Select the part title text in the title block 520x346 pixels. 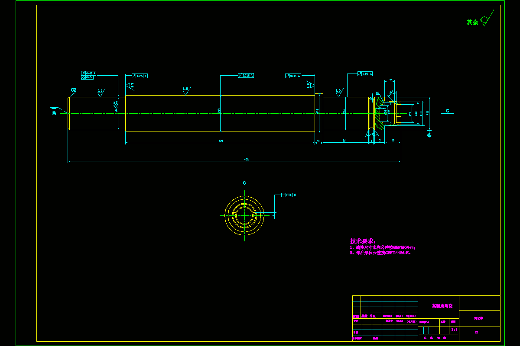pos(442,306)
